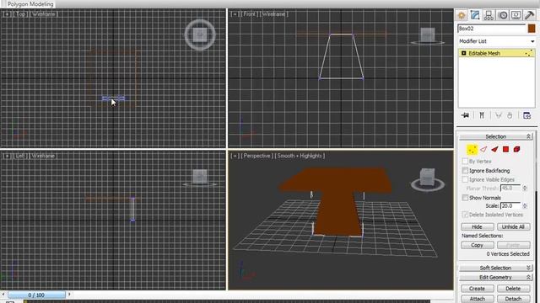
Task: Click the Attach button
Action: pyautogui.click(x=478, y=299)
